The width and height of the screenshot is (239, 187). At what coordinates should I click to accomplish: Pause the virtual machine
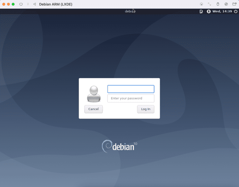point(28,4)
